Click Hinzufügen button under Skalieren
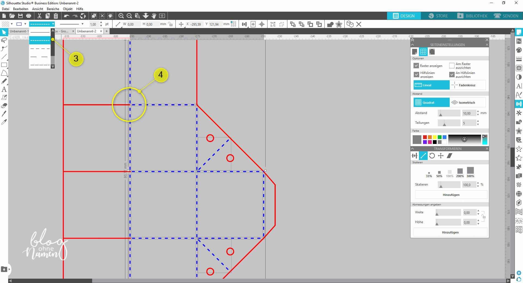 pyautogui.click(x=451, y=195)
